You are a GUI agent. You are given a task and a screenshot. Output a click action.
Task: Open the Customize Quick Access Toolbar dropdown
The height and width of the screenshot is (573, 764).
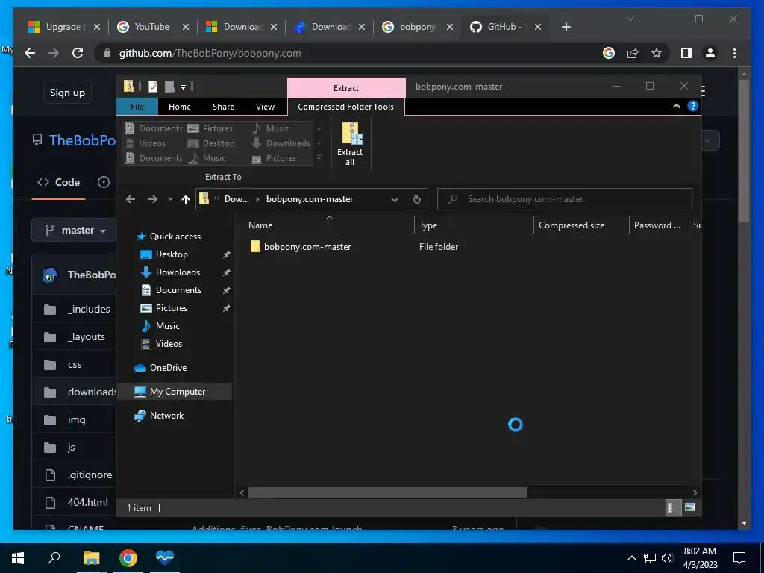click(184, 87)
